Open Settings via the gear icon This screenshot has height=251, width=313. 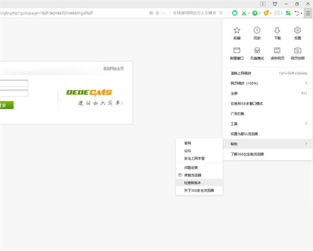(297, 30)
